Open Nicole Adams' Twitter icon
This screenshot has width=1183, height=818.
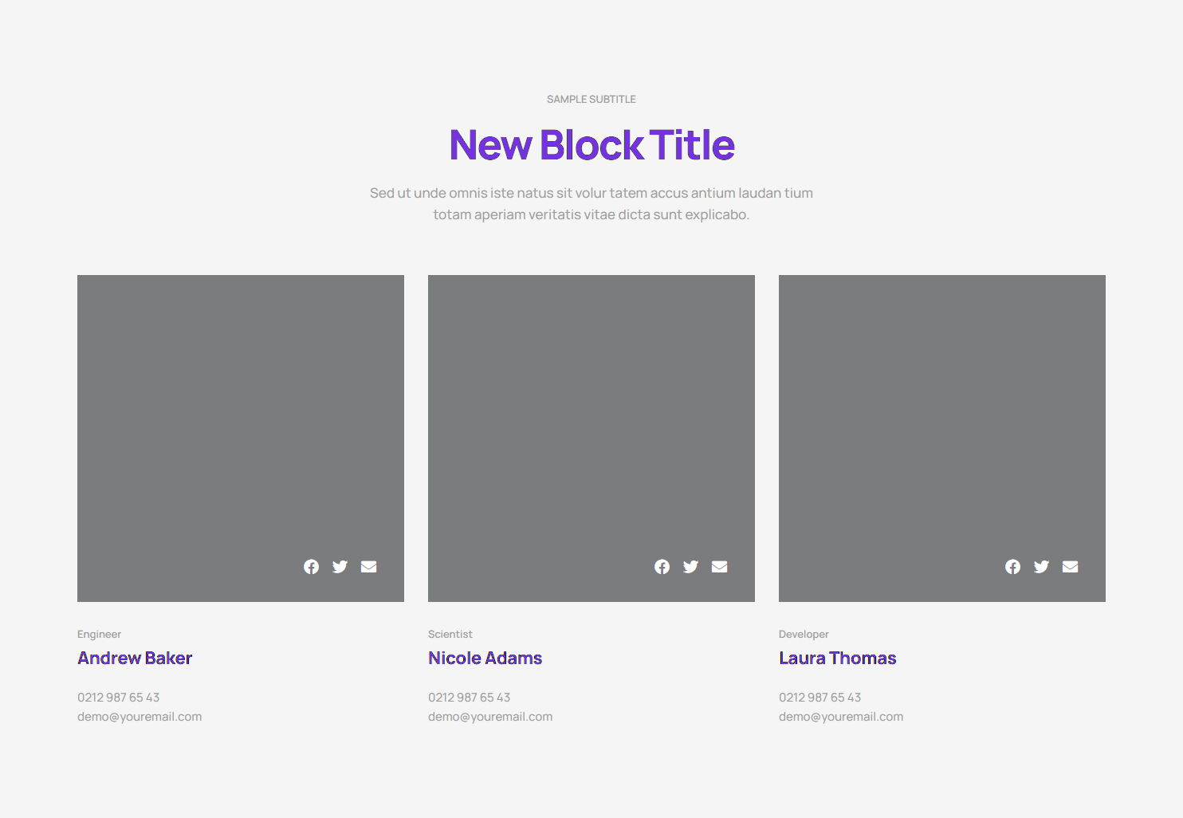tap(690, 567)
